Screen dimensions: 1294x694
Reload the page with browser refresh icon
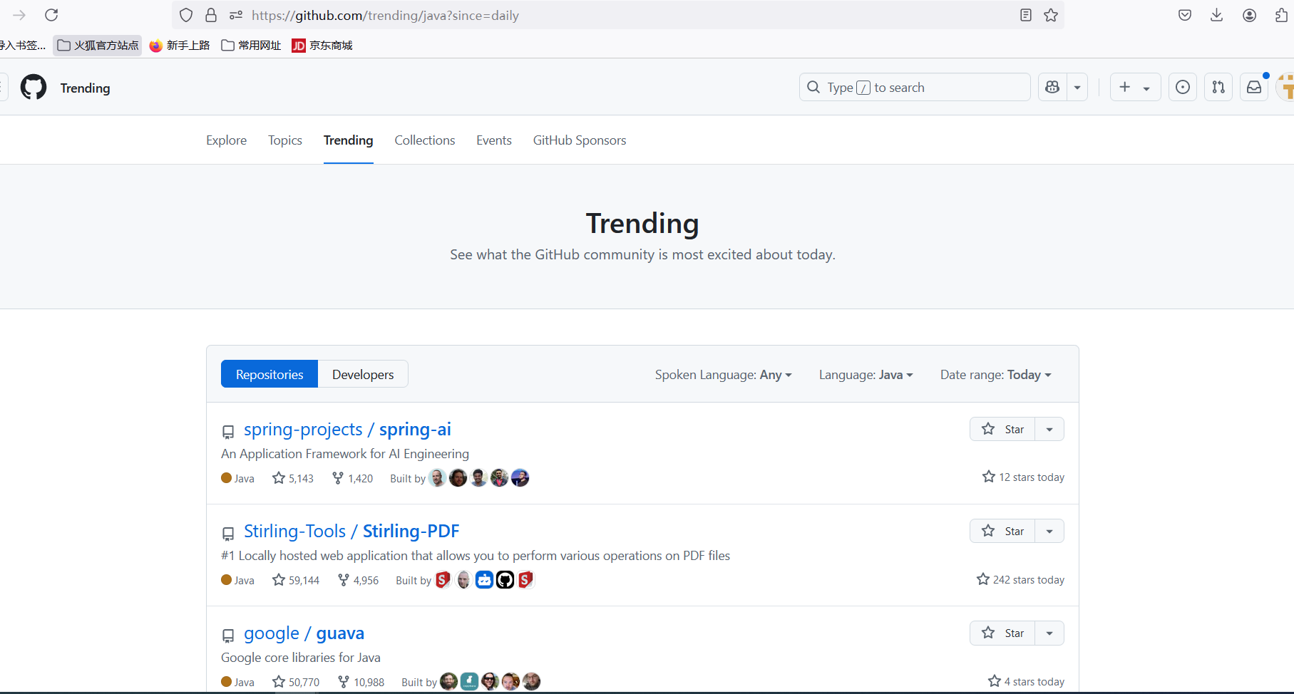point(51,15)
